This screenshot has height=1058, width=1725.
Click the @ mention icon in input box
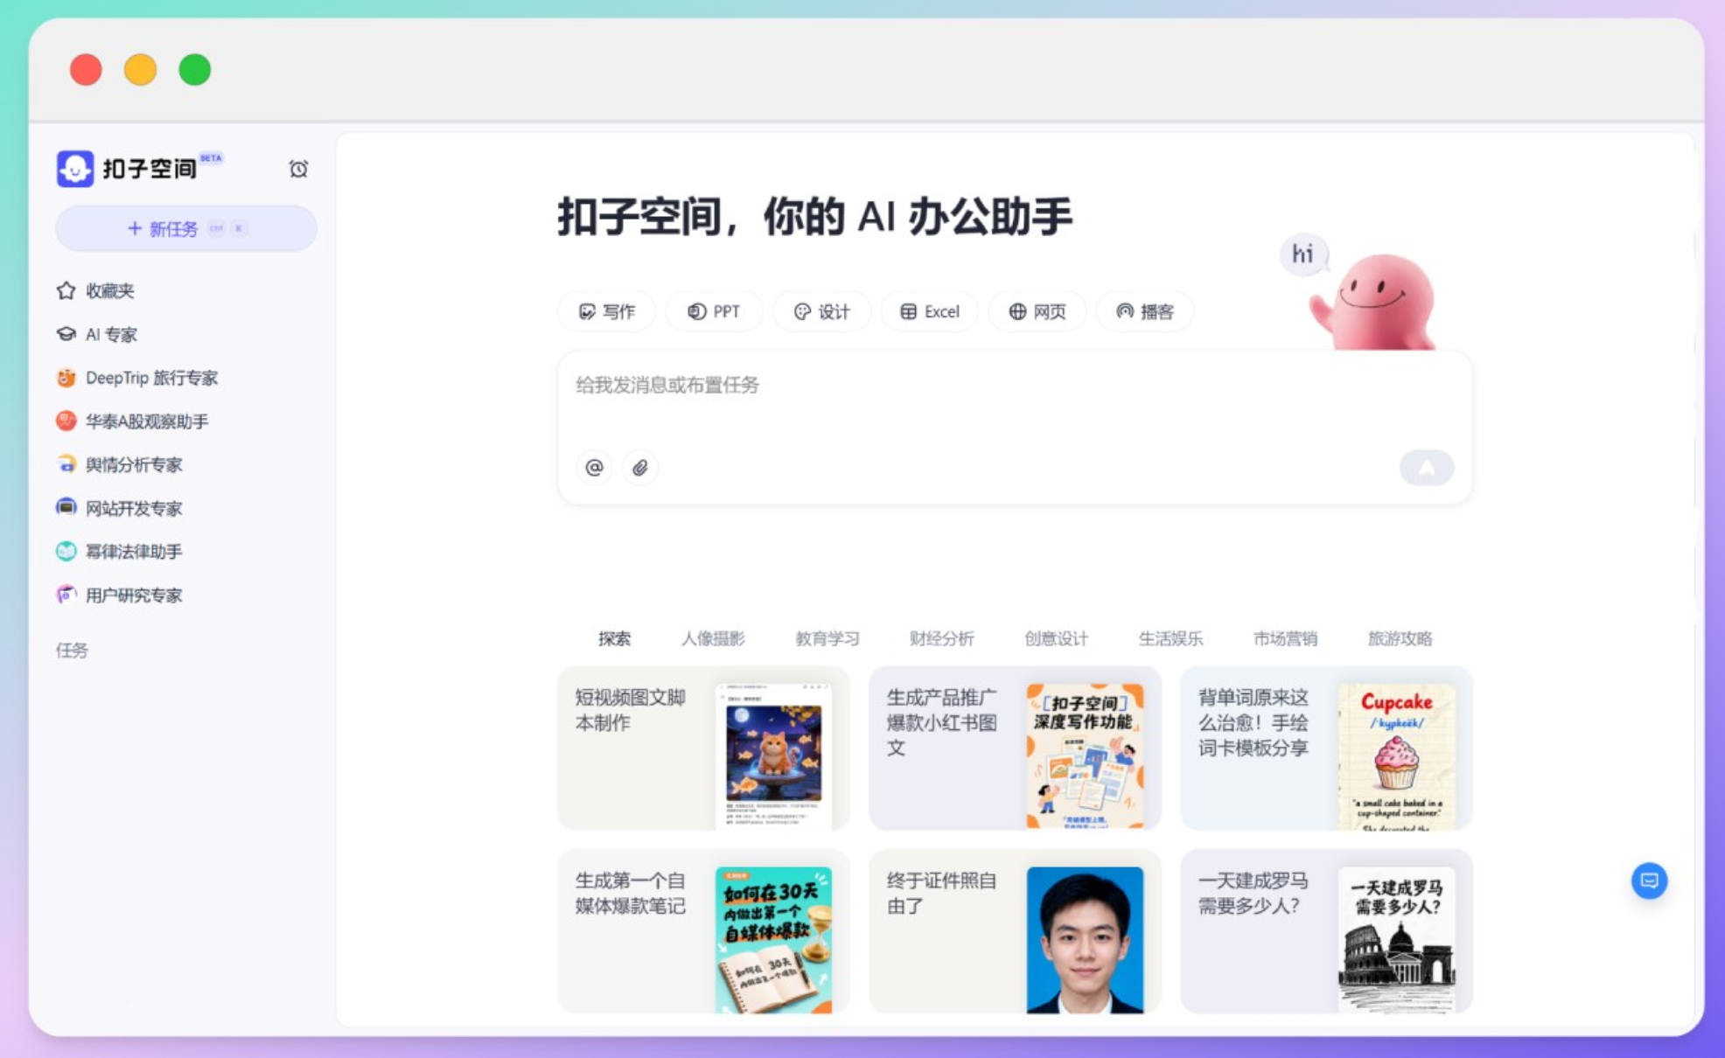(594, 468)
